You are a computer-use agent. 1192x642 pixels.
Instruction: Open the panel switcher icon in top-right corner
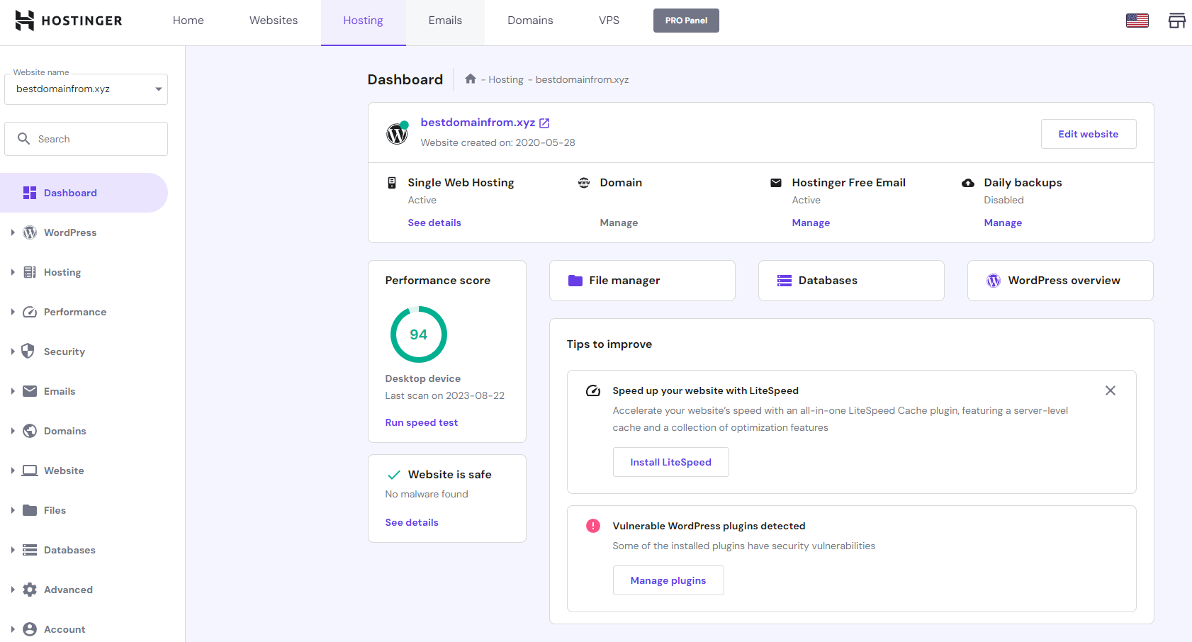(1176, 20)
